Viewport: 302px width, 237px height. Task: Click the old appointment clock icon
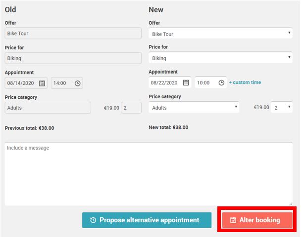click(x=77, y=83)
